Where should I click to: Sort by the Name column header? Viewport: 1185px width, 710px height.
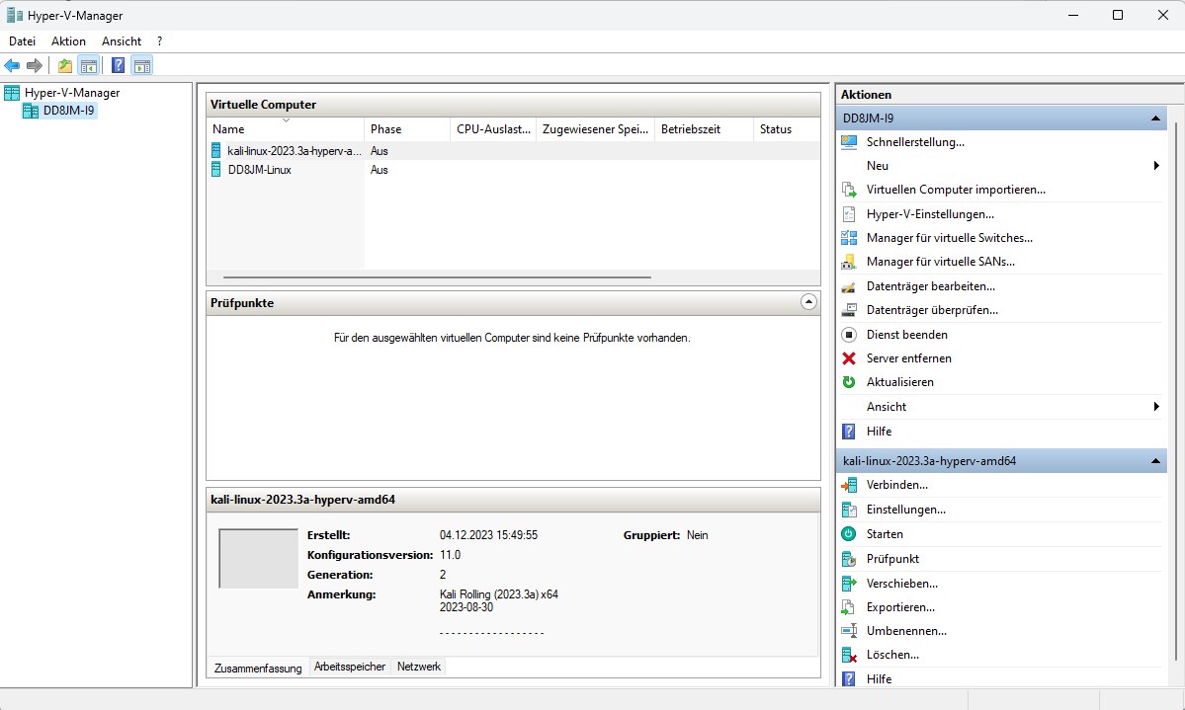[x=285, y=129]
